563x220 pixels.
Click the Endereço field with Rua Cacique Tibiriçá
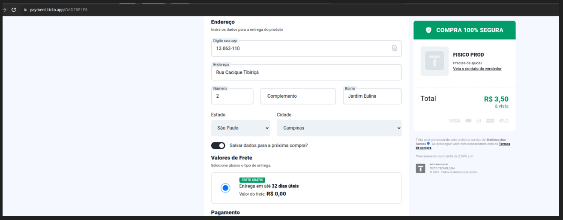(306, 72)
